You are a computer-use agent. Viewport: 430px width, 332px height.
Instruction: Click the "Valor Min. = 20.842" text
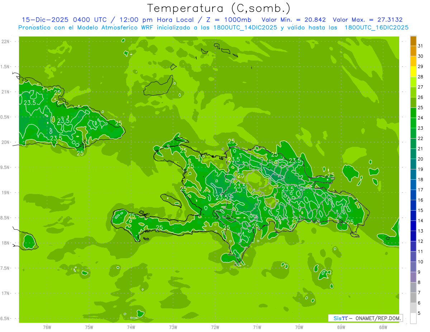[294, 20]
